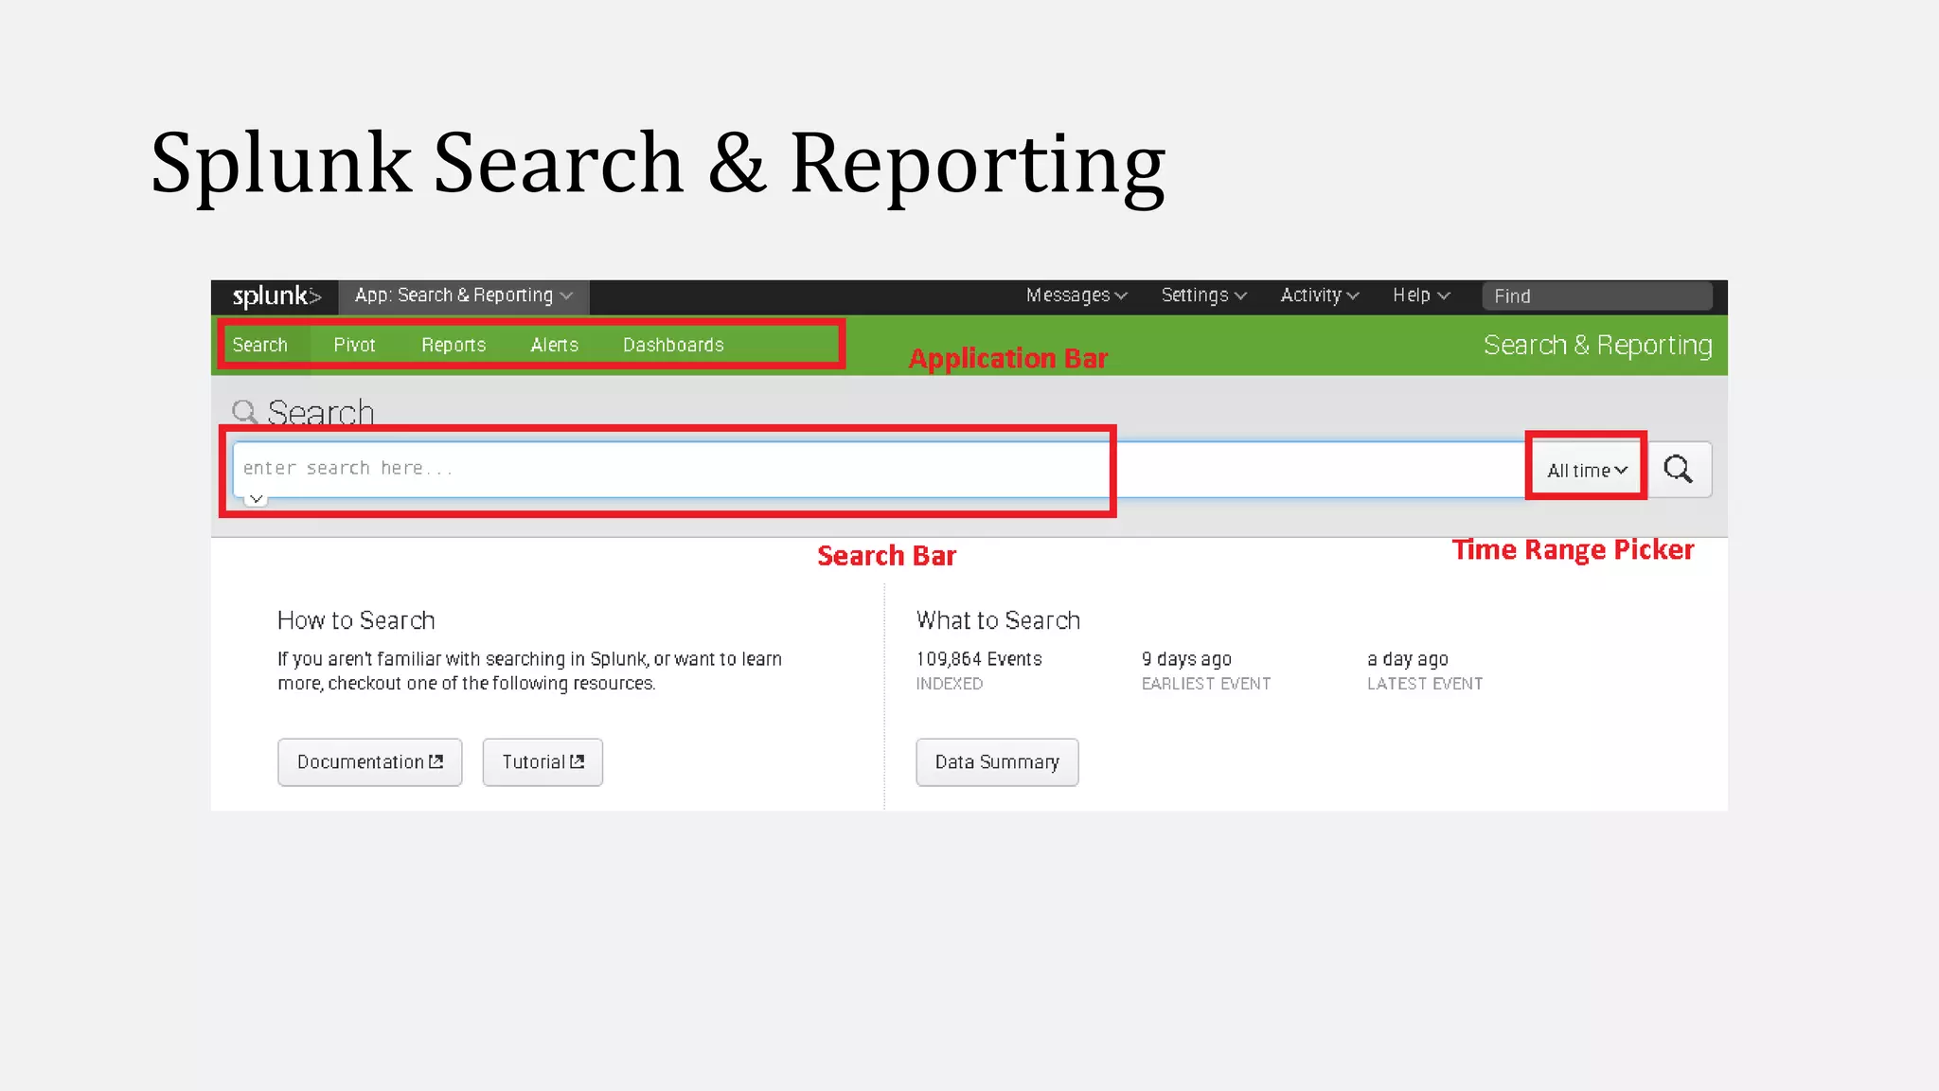Open the App: Search & Reporting dropdown

coord(464,296)
